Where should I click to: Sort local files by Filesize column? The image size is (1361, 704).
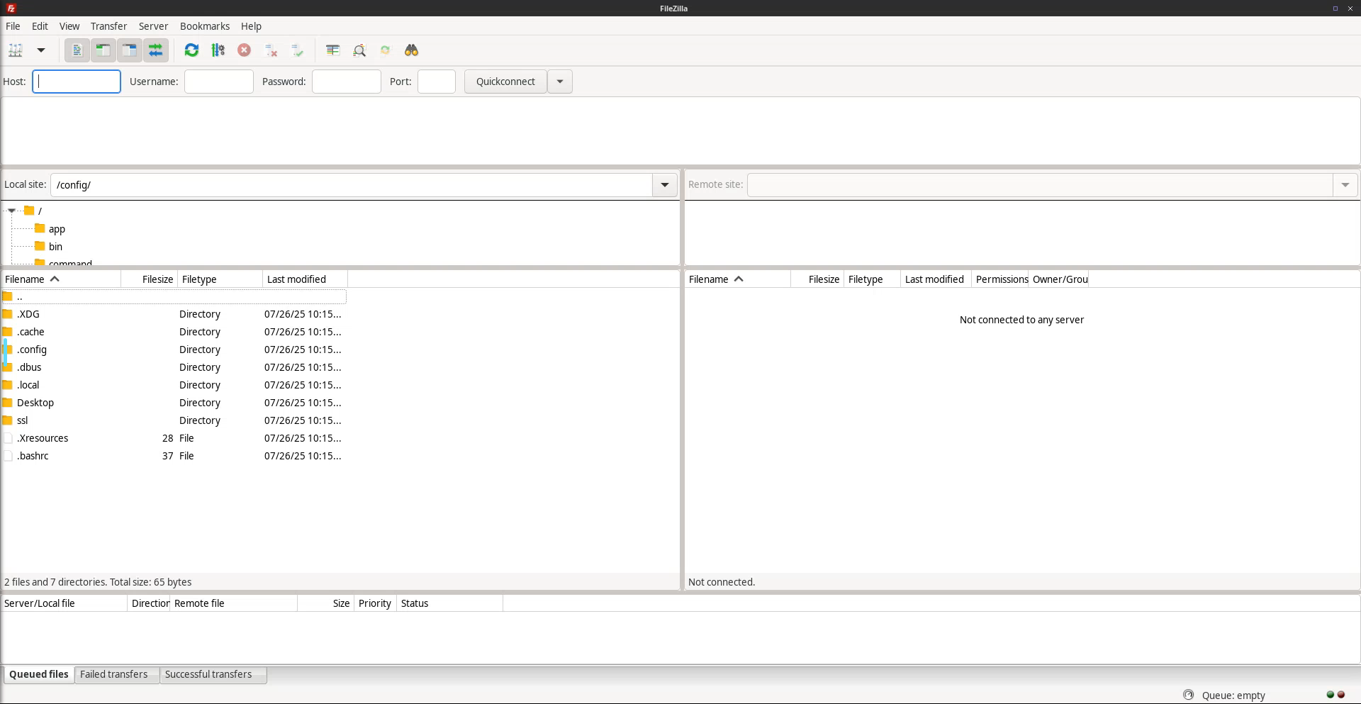tap(150, 279)
